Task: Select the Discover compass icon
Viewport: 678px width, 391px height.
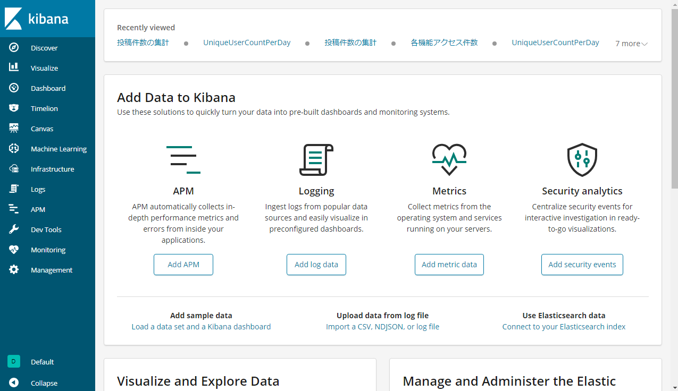Action: 13,47
